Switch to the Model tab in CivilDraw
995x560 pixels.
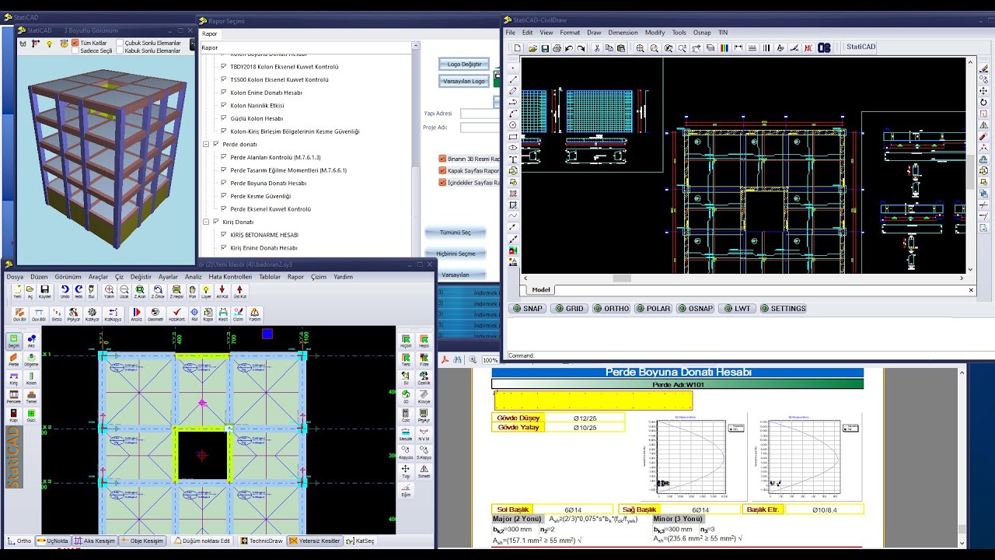[541, 290]
